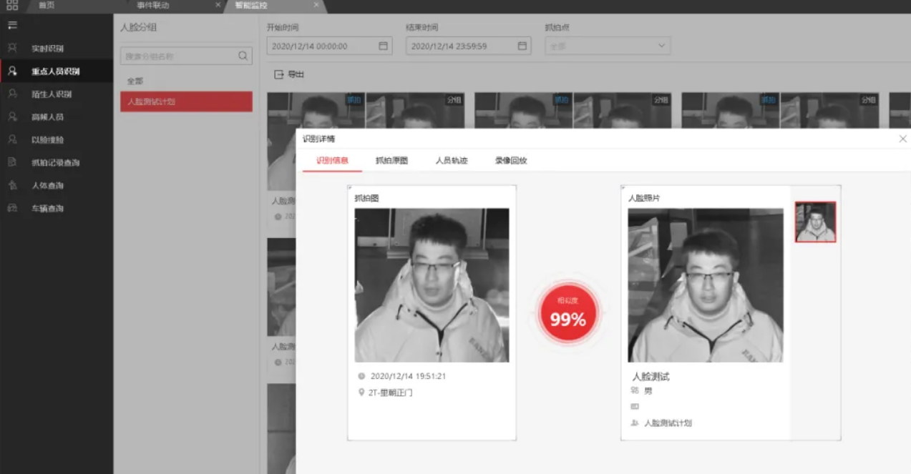The image size is (911, 474).
Task: Select the matched face thumbnail with red border
Action: 815,222
